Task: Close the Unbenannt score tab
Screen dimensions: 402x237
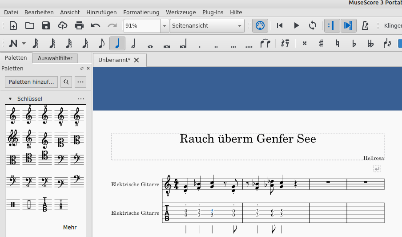Action: coord(137,60)
